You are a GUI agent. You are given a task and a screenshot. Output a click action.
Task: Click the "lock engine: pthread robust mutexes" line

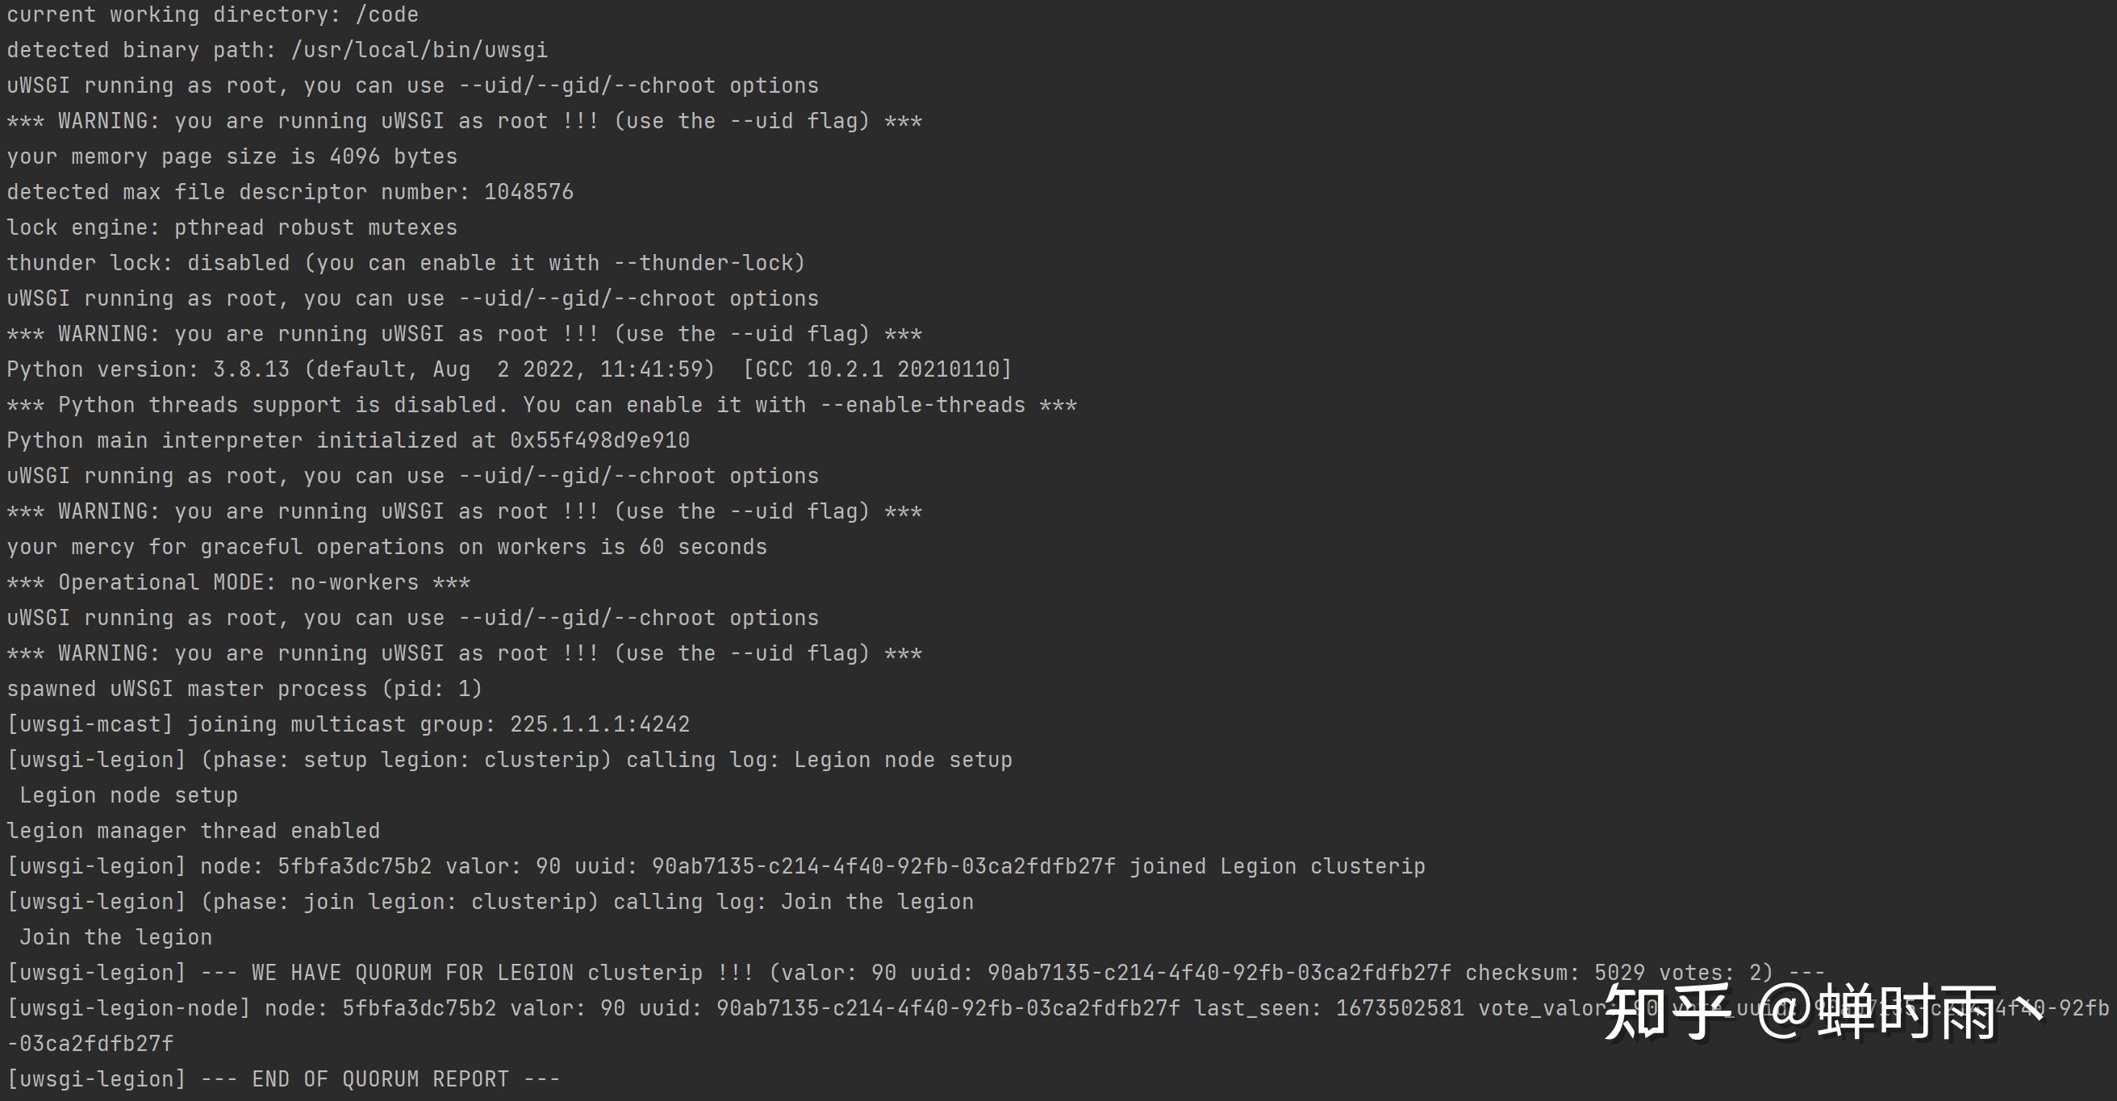coord(232,227)
